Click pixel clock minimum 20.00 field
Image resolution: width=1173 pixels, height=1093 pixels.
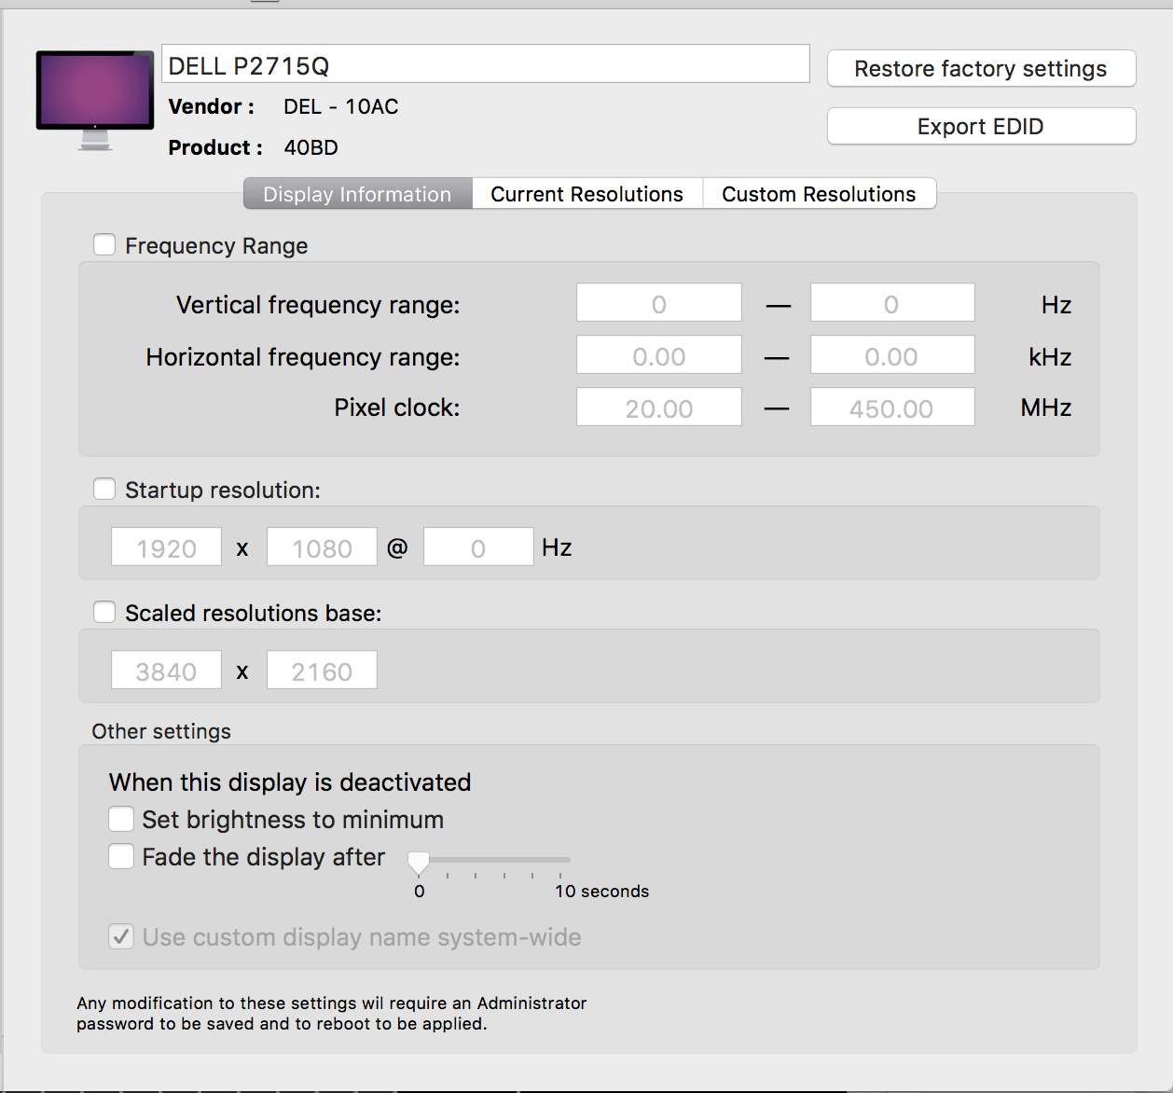point(659,408)
